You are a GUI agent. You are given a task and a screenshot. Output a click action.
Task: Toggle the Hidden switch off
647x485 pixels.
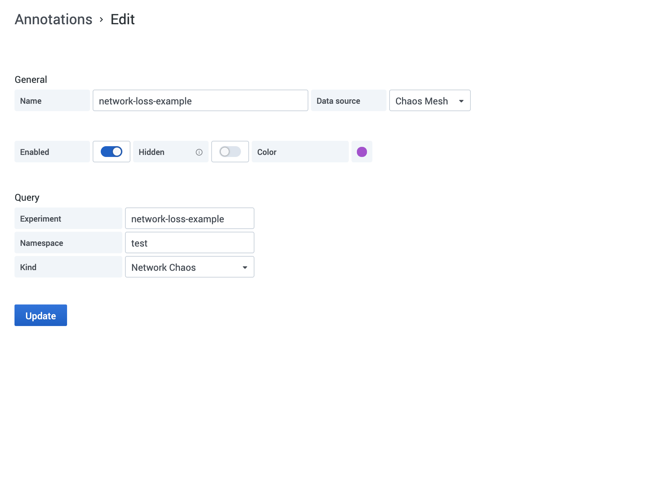click(x=230, y=151)
